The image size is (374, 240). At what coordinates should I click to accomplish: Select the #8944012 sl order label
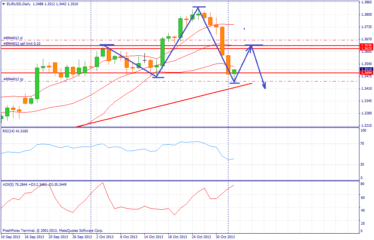point(13,38)
